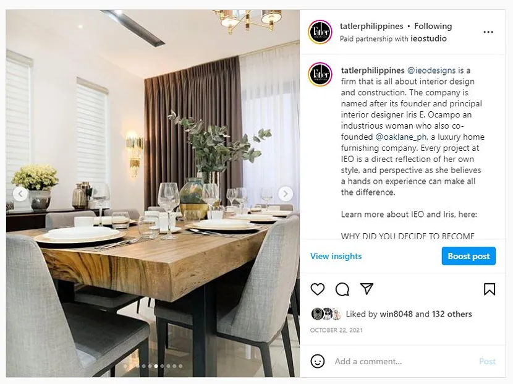The image size is (513, 384).
Task: Open tatlerphilippines profile picture in header
Action: click(320, 32)
